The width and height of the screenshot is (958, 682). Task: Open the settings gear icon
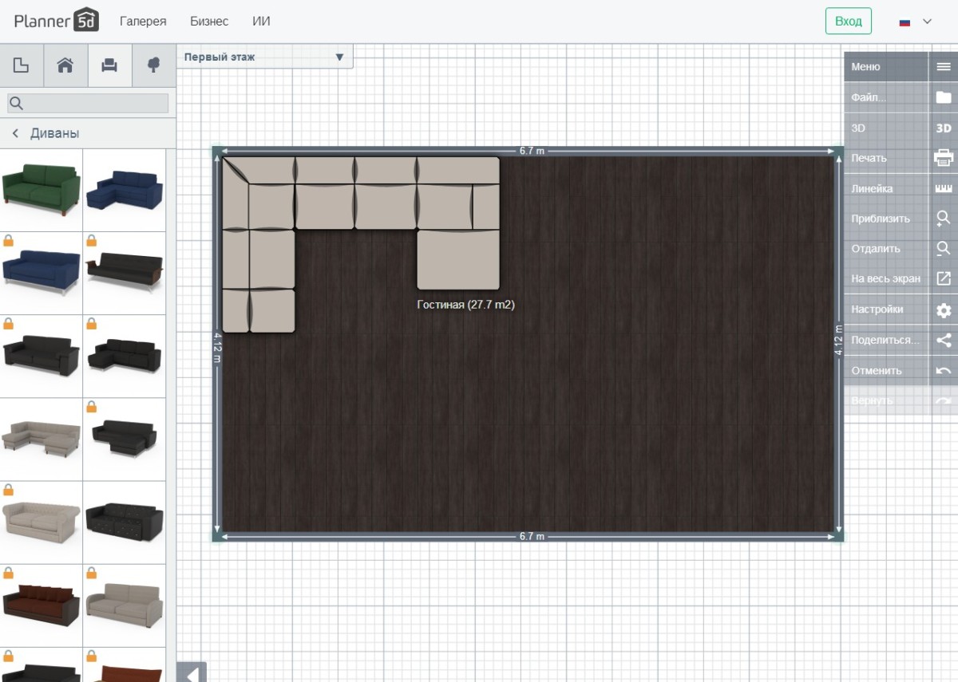(944, 309)
